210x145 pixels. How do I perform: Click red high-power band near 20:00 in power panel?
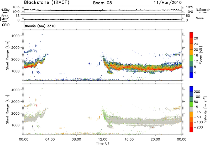(155, 69)
